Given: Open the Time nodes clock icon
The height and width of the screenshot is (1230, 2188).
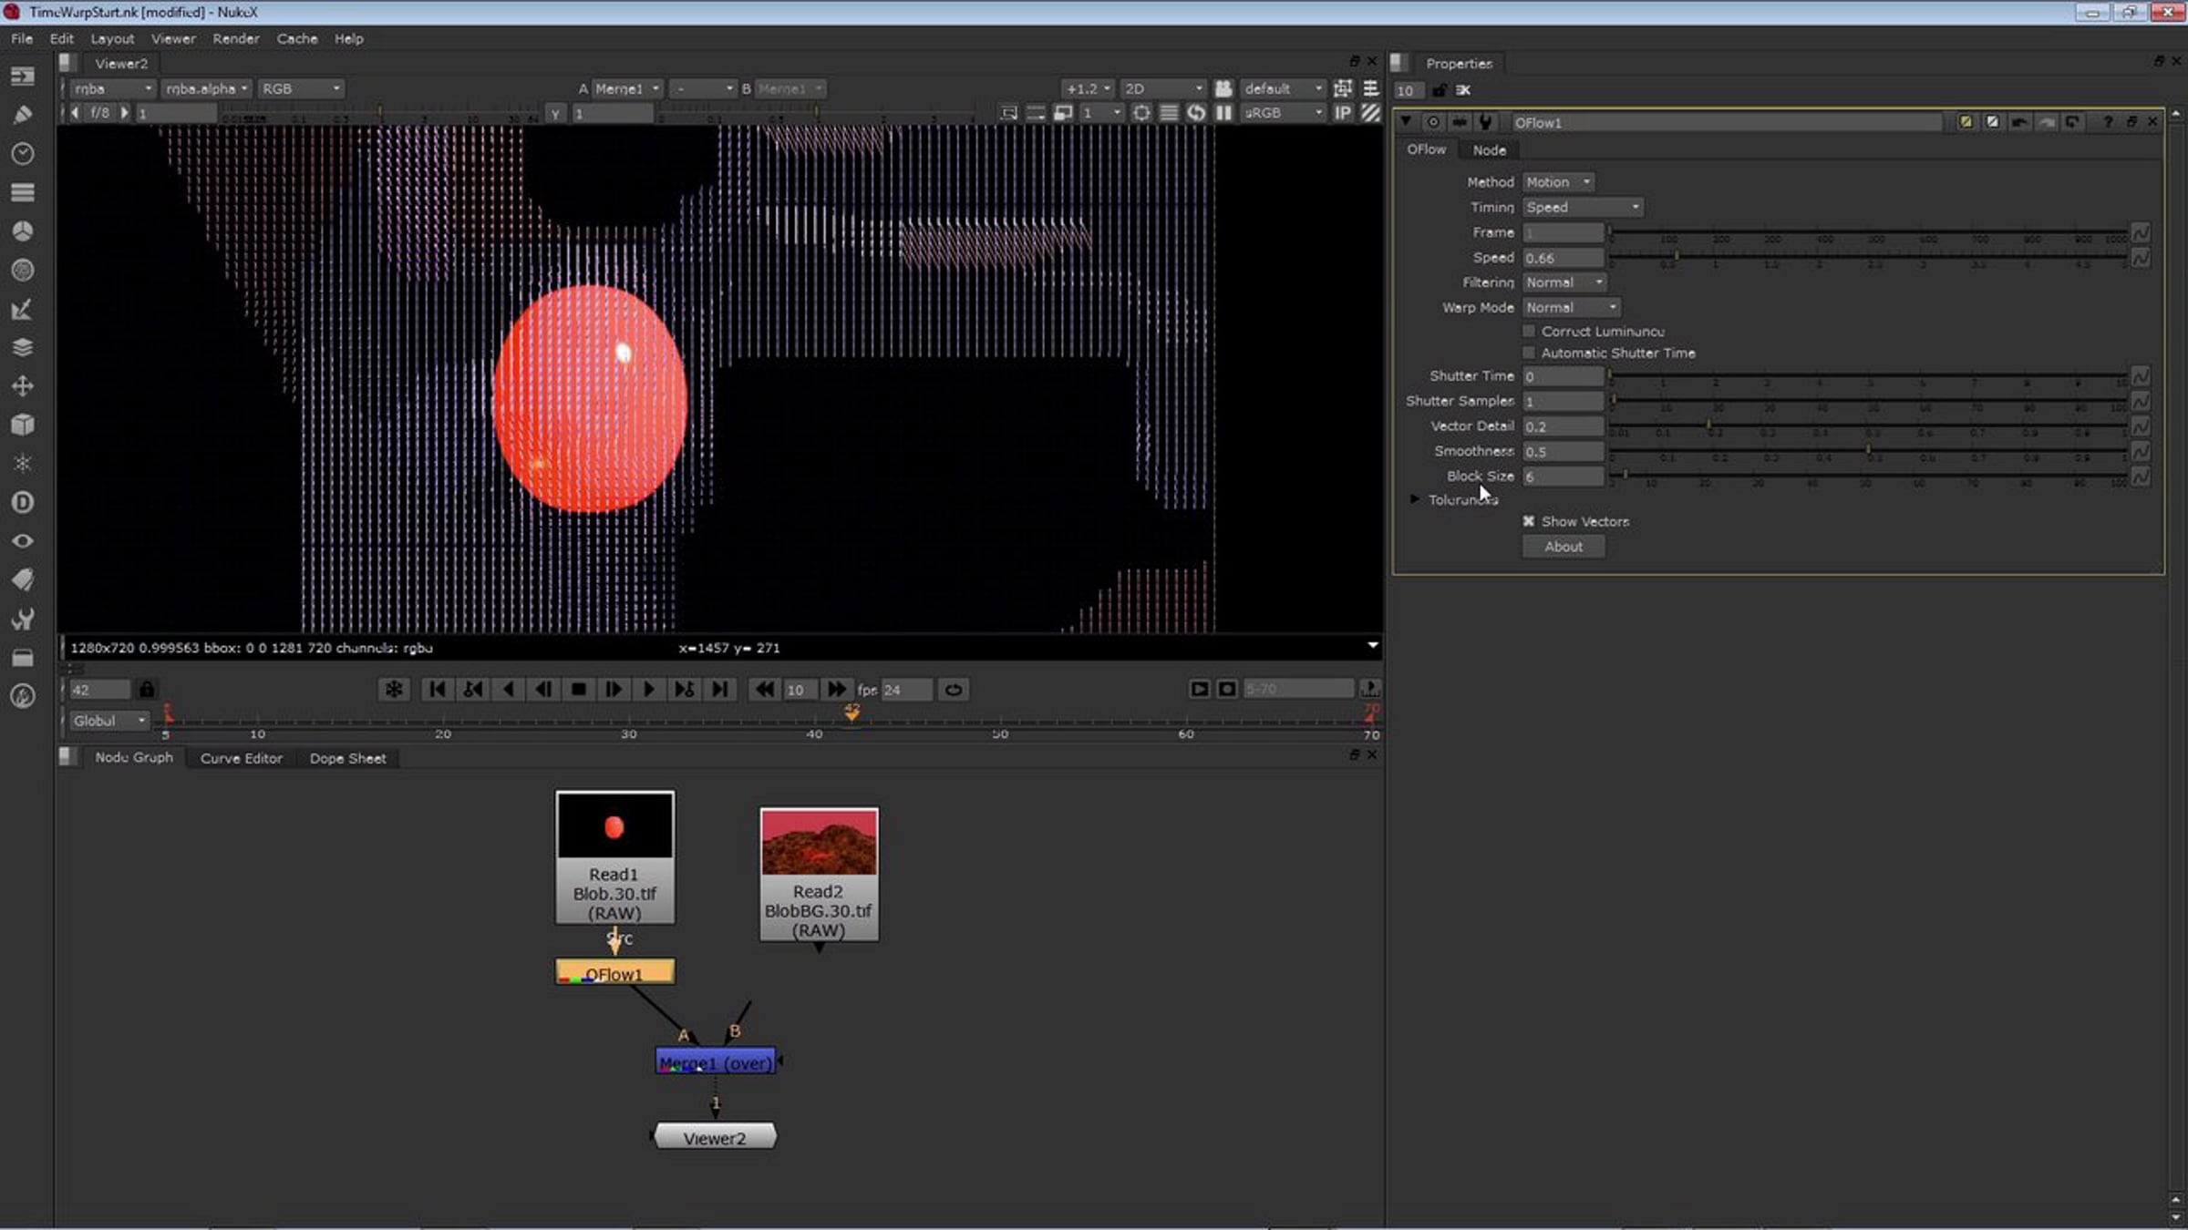Looking at the screenshot, I should pyautogui.click(x=23, y=153).
